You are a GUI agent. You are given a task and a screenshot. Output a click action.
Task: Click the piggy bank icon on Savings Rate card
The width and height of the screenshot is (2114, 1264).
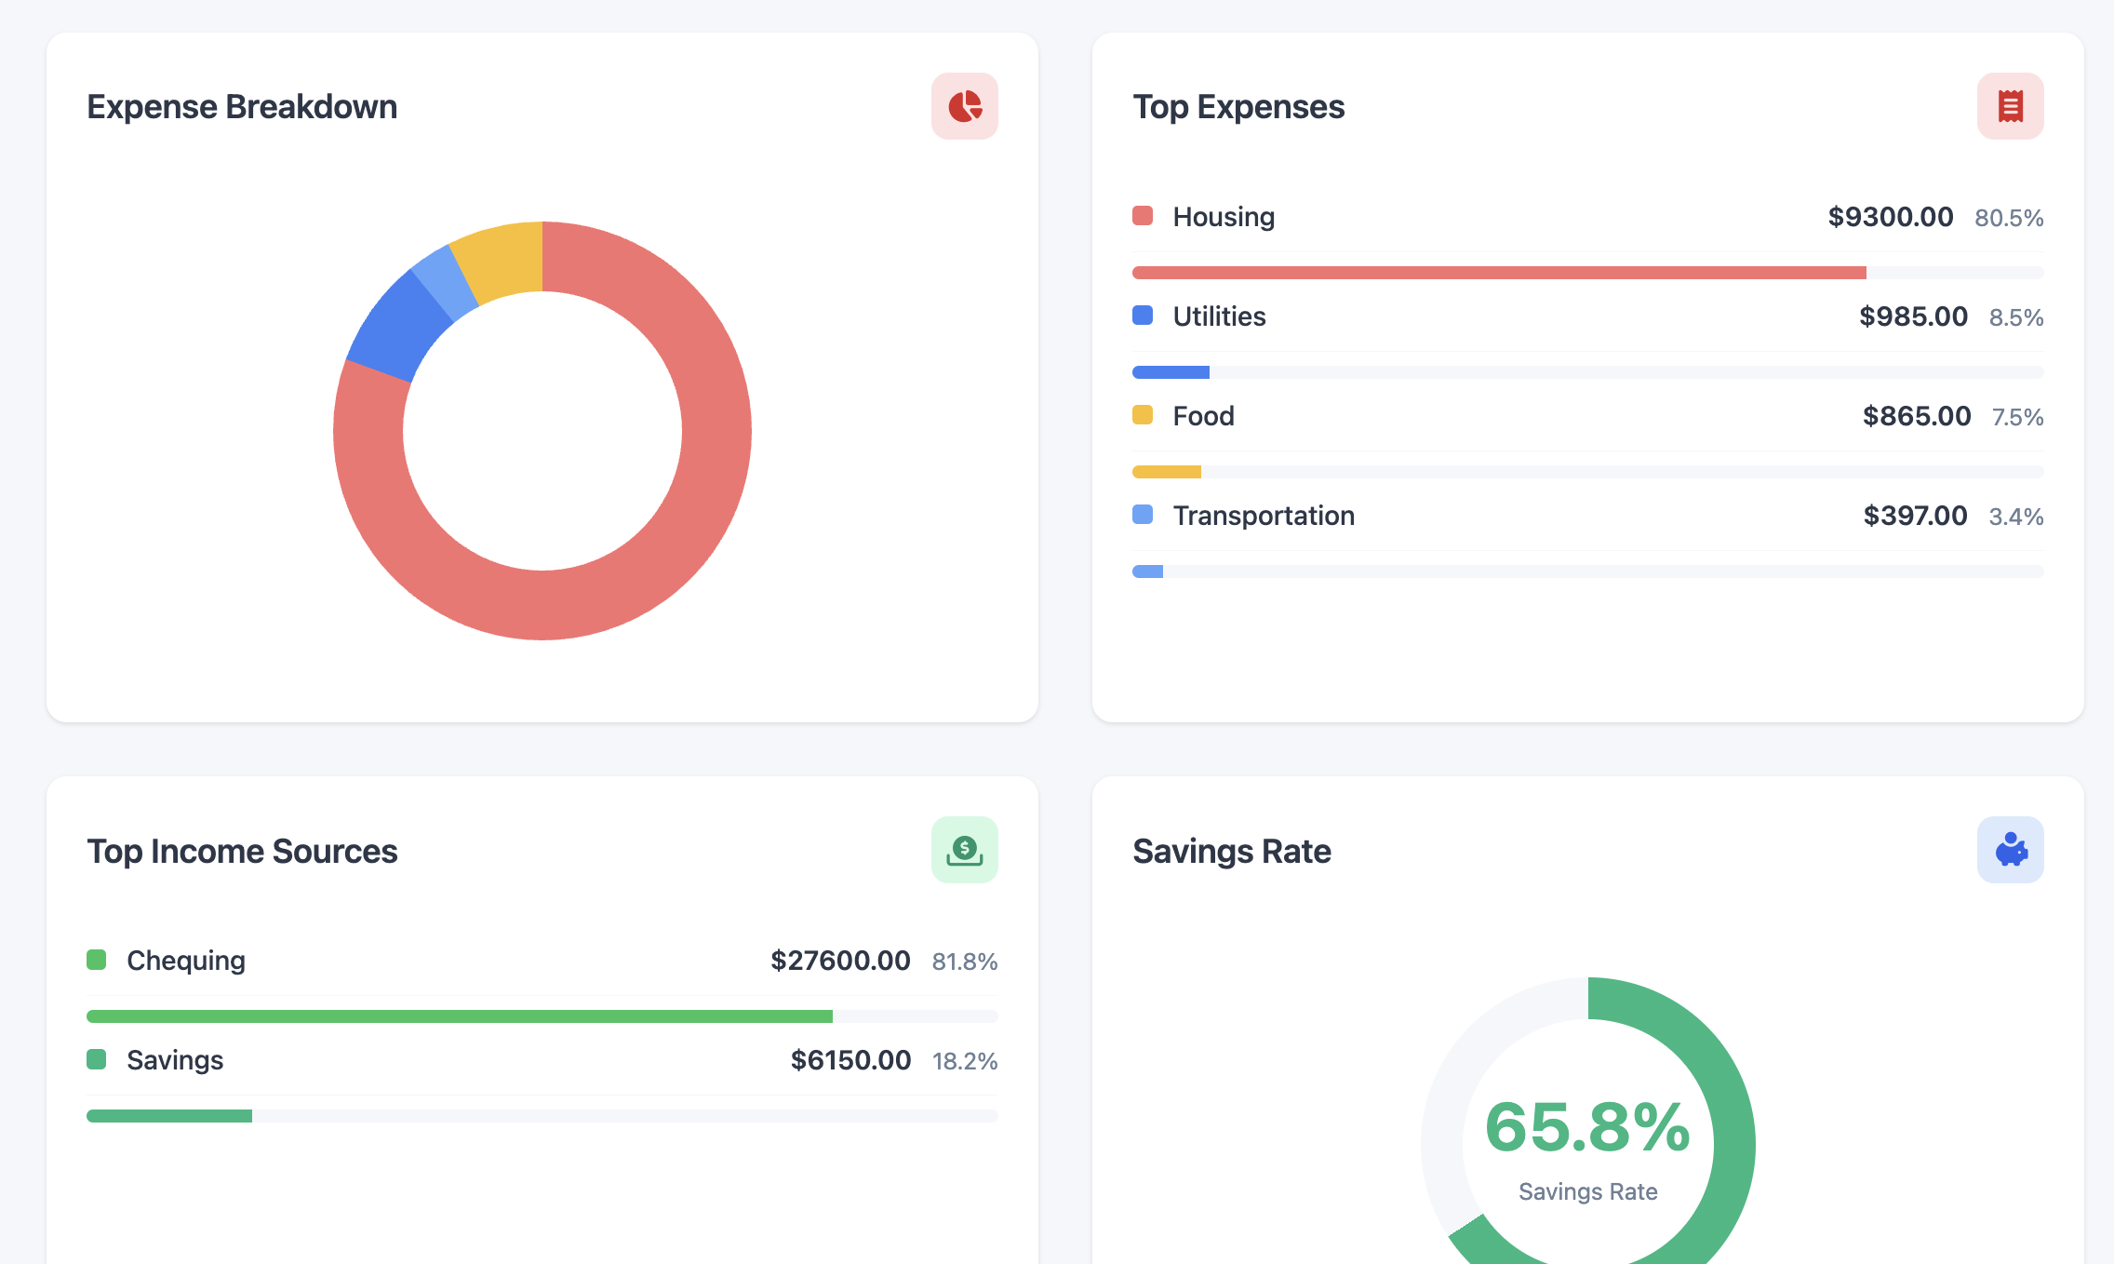pyautogui.click(x=2011, y=849)
